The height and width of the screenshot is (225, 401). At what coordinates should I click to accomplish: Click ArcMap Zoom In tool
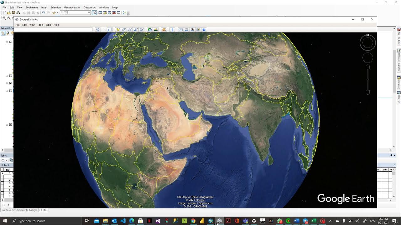click(4, 18)
